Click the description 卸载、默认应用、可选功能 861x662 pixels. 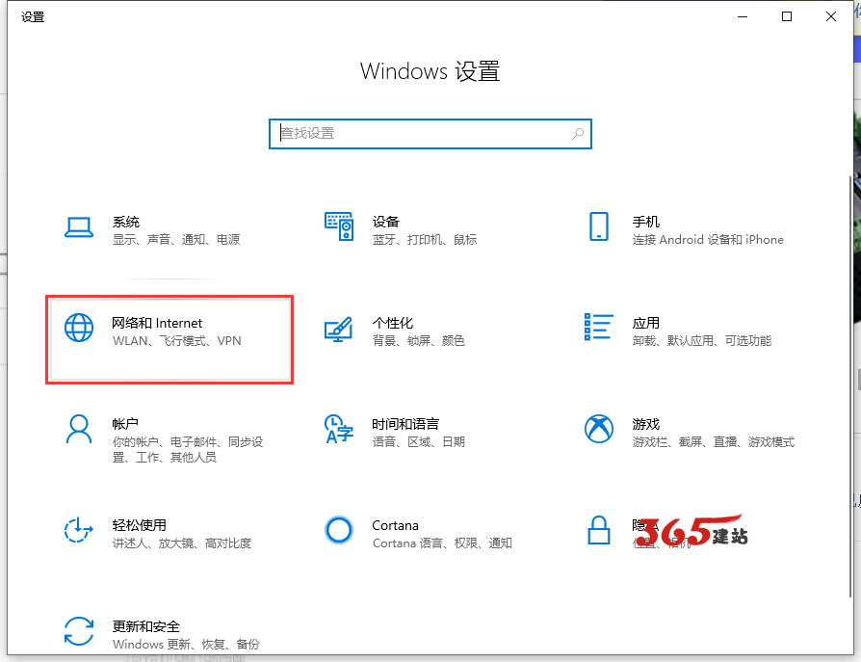702,340
